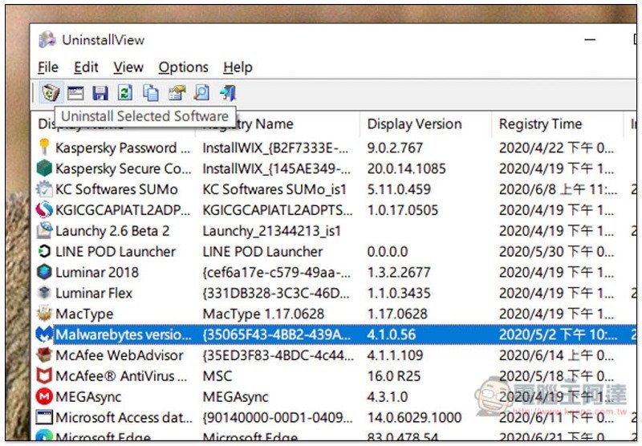Select the Malwarebytes entry in the list

(x=123, y=334)
